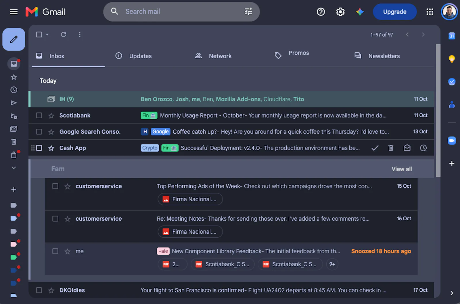Focus the Search mail field
The height and width of the screenshot is (304, 460).
(x=182, y=11)
